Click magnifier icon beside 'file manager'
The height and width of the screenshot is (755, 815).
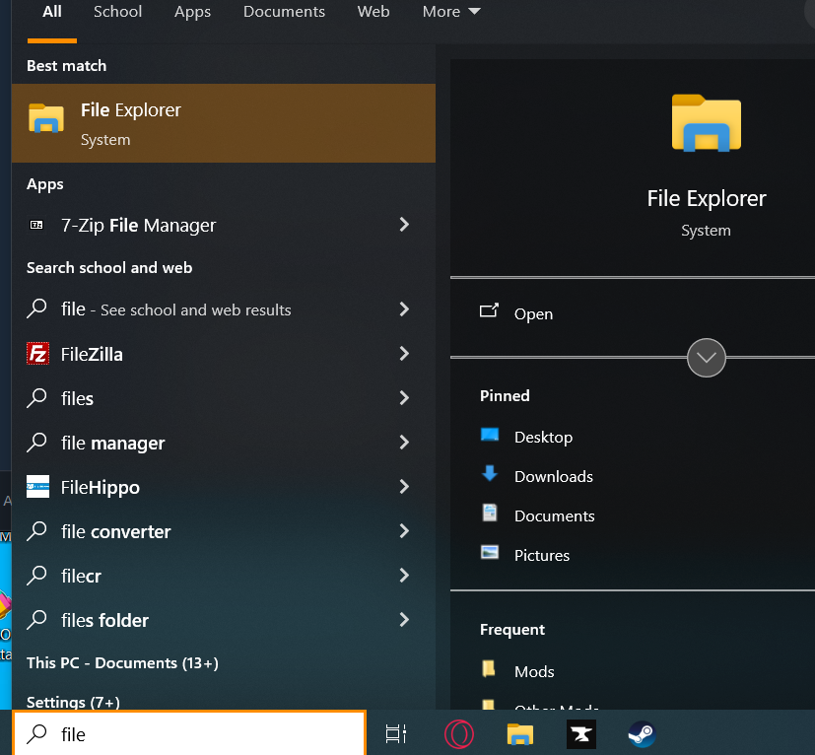point(36,443)
